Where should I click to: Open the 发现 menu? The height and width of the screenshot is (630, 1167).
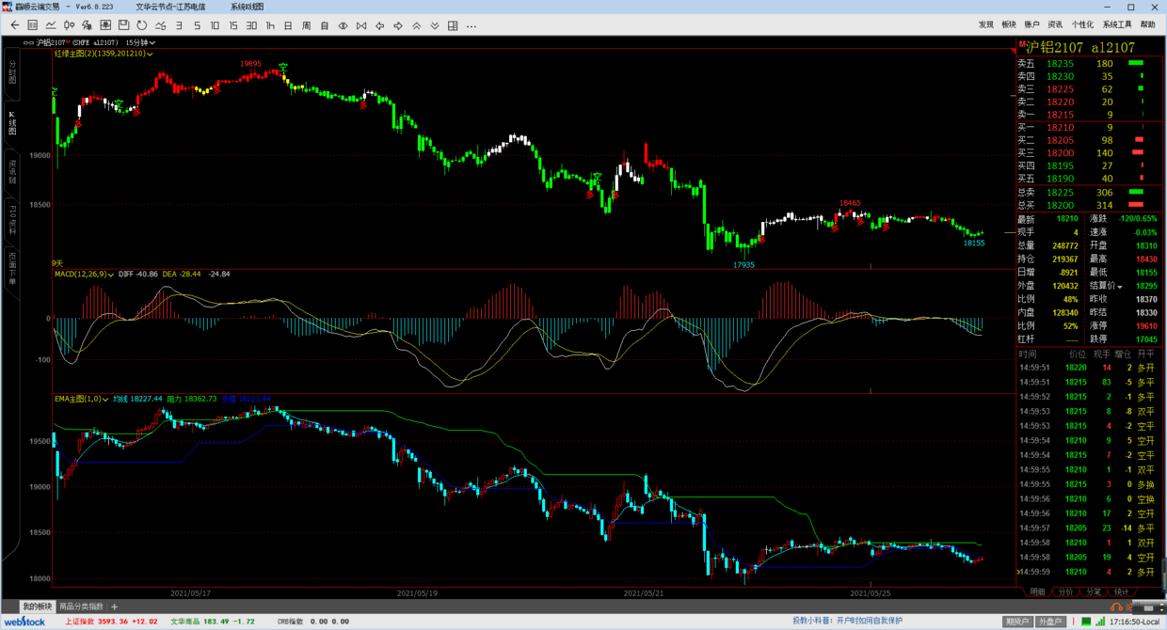[x=985, y=24]
